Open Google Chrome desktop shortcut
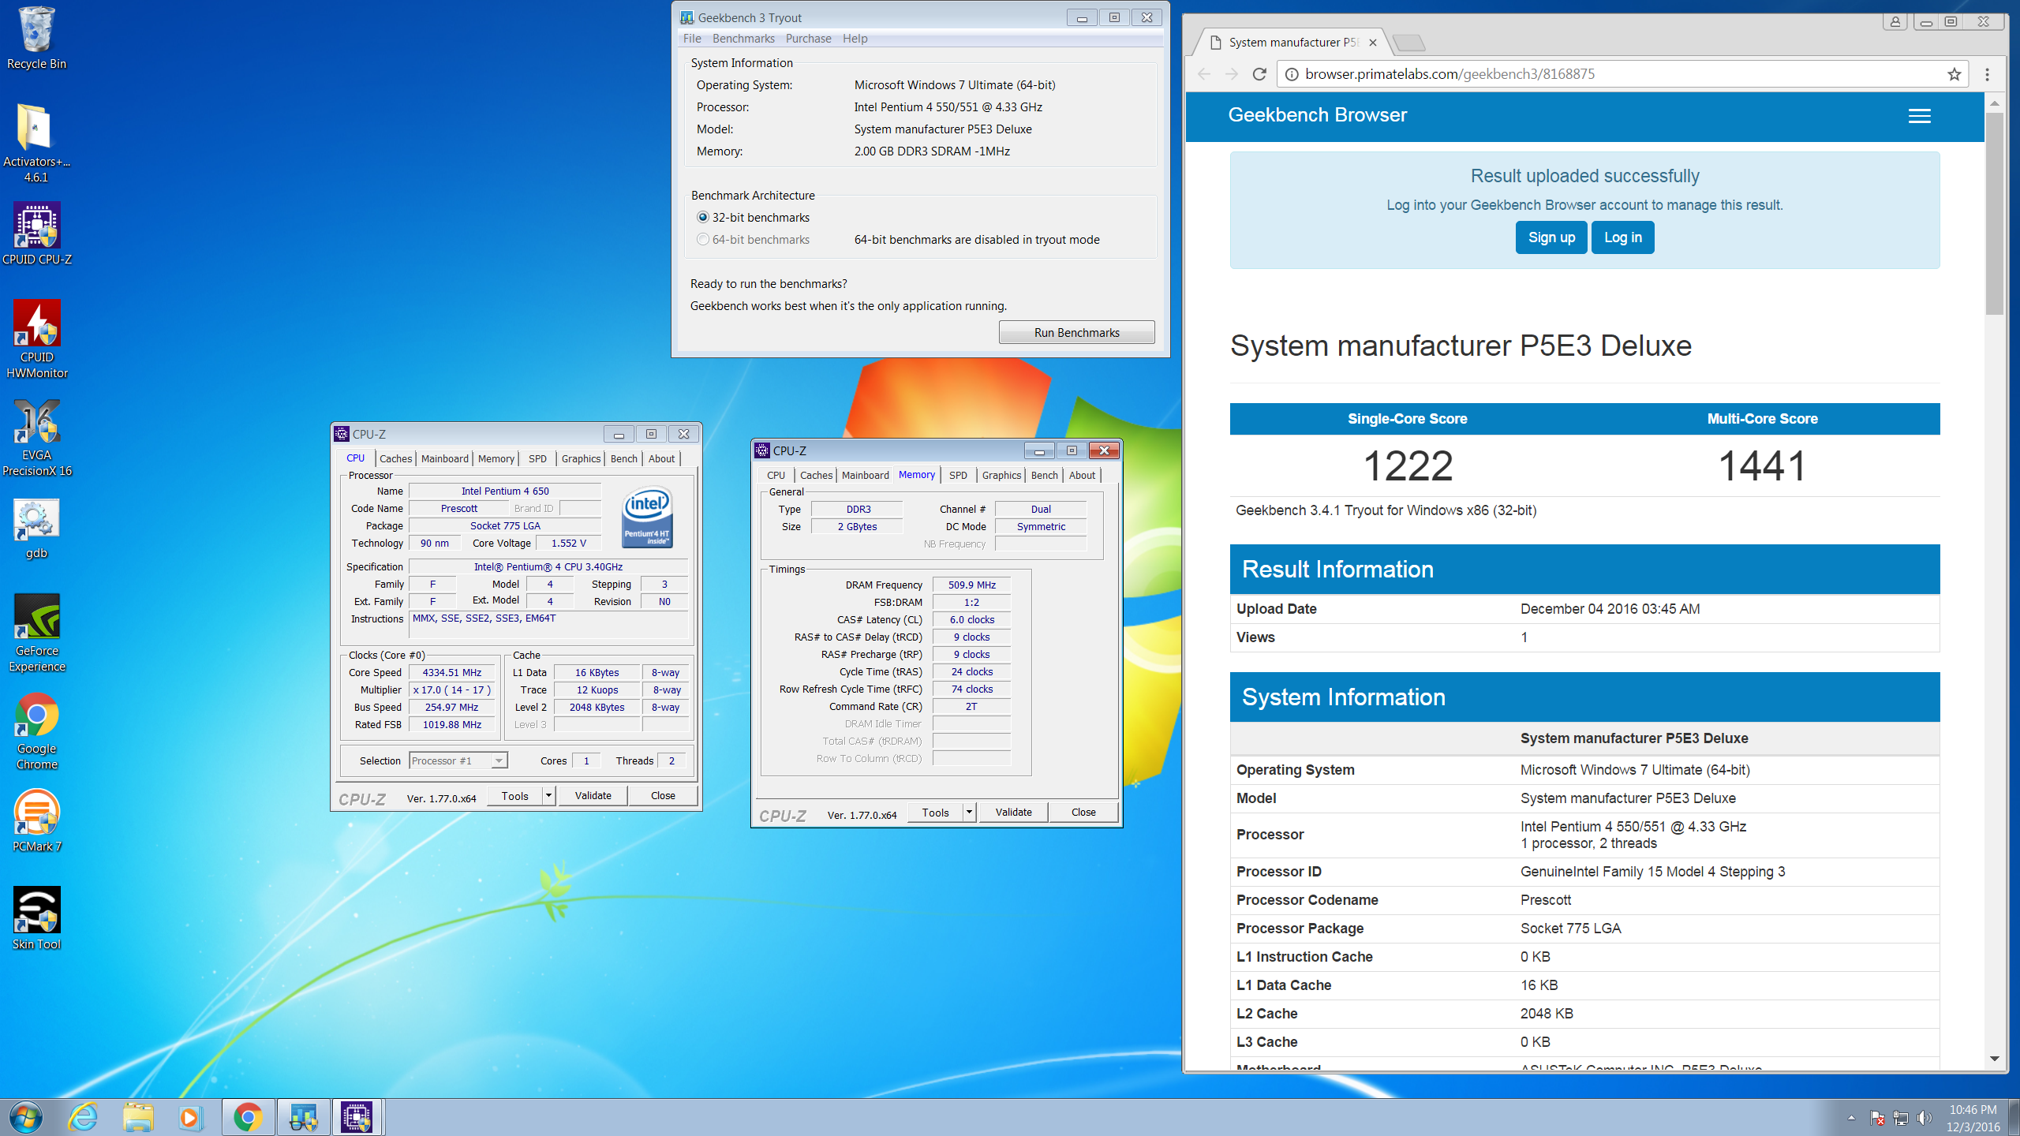The width and height of the screenshot is (2020, 1136). (x=36, y=731)
